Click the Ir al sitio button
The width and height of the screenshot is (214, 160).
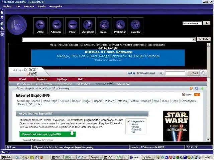pyautogui.click(x=204, y=39)
